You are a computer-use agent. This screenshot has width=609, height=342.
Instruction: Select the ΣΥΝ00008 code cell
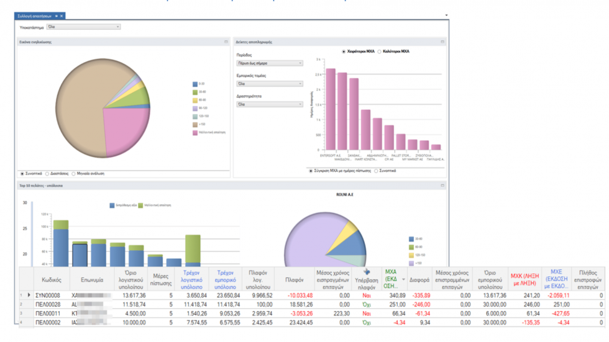[52, 295]
